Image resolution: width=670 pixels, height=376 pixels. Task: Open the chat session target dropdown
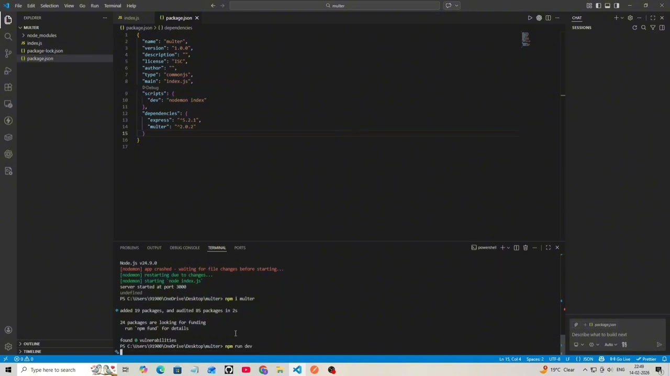578,345
